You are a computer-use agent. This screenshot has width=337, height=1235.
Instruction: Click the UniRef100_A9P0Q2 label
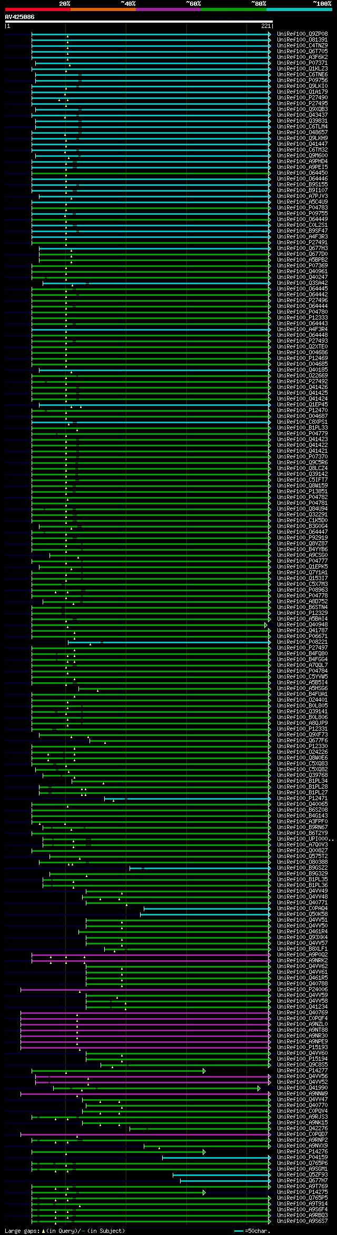pyautogui.click(x=302, y=954)
